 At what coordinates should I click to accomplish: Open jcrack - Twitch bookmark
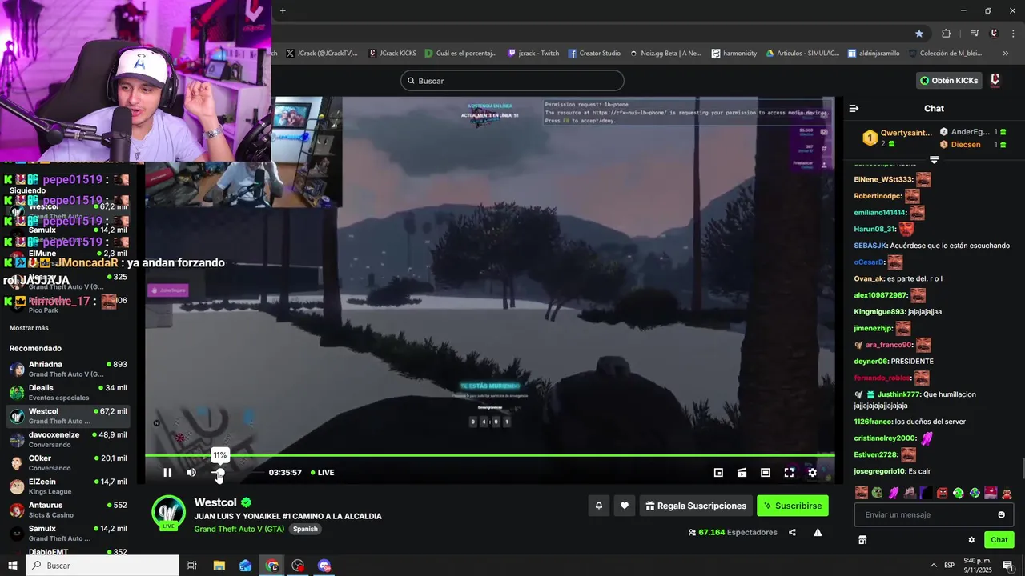click(533, 54)
